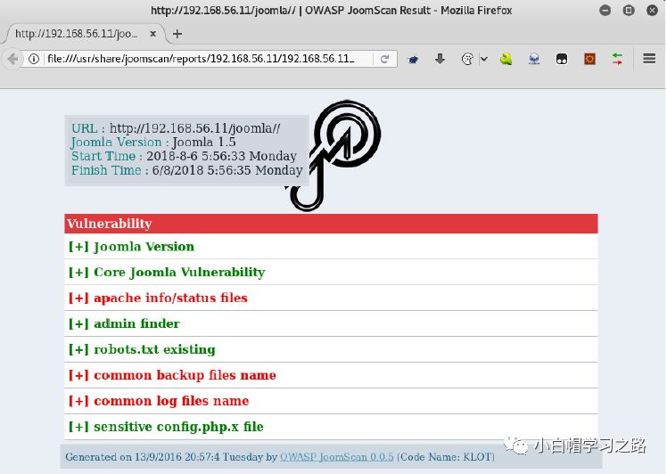Screen dimensions: 667x474
Task: Click the green-yellow extension icon
Action: pyautogui.click(x=506, y=59)
